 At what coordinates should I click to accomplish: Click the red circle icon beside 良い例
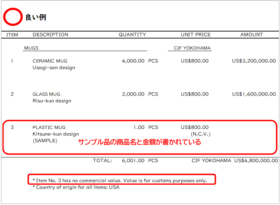[13, 16]
